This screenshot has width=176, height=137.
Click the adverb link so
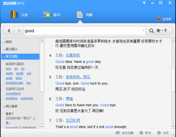coord(23,68)
